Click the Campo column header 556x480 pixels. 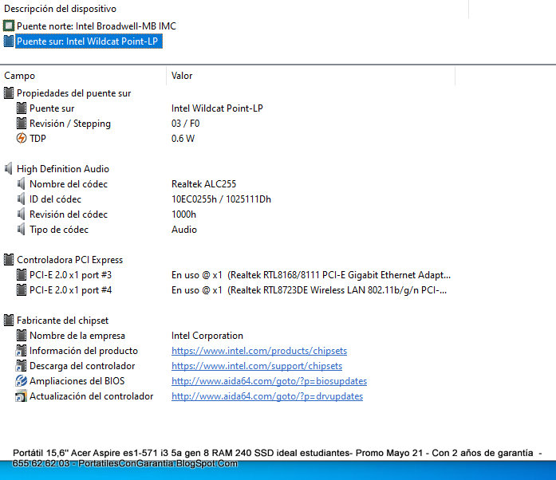point(19,76)
